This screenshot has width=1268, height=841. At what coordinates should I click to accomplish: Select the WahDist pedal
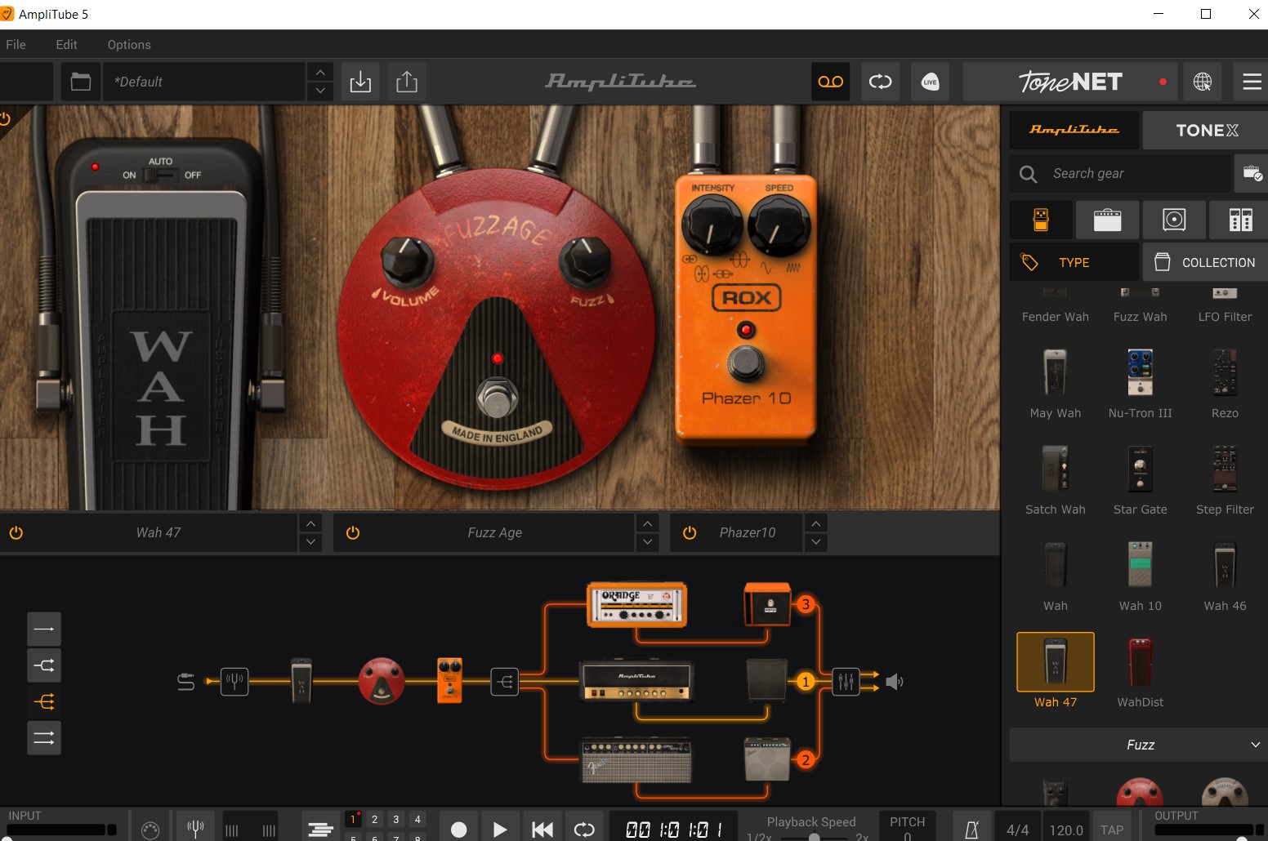click(1140, 673)
